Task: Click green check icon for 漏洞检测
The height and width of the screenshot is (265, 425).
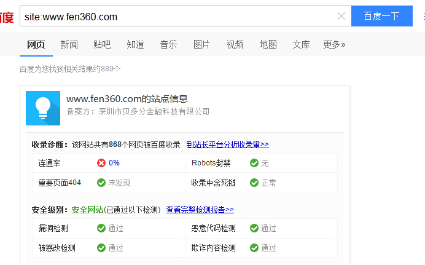Action: coord(101,228)
